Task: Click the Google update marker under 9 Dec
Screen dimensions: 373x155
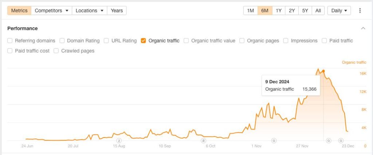Action: [x=328, y=140]
